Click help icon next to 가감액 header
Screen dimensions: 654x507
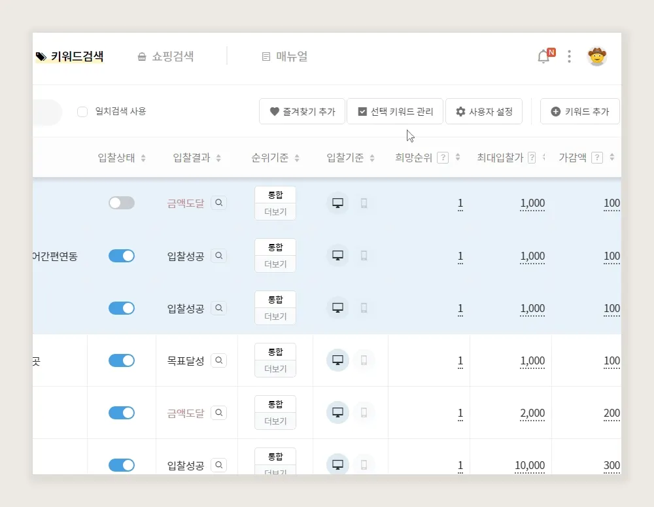pyautogui.click(x=596, y=158)
